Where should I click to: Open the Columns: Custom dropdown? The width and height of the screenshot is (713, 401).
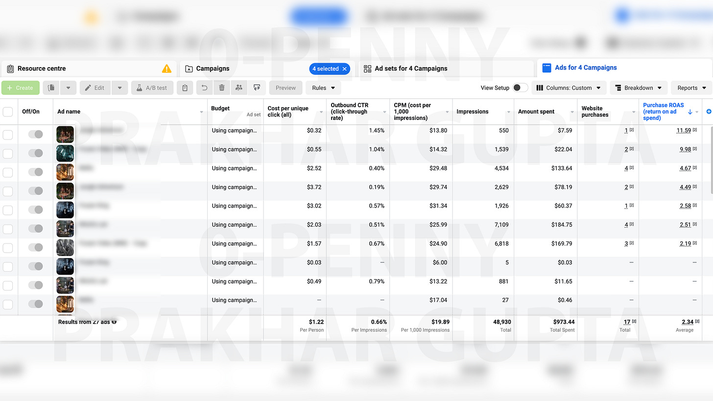pos(569,88)
